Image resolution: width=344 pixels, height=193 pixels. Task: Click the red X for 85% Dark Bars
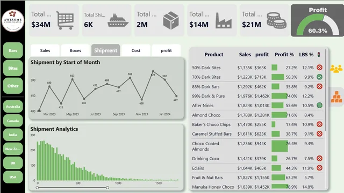tap(319, 86)
